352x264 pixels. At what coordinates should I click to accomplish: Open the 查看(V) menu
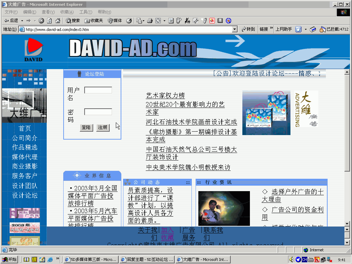click(x=48, y=12)
